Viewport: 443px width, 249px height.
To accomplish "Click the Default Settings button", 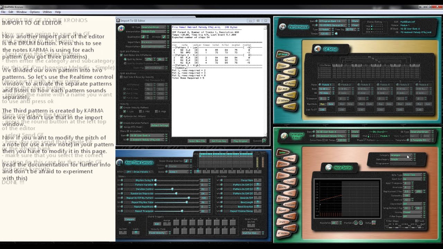I will (x=160, y=125).
